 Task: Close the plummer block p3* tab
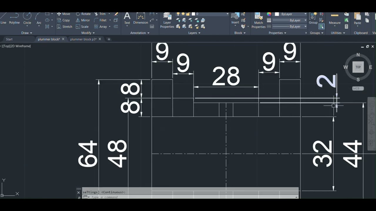pyautogui.click(x=100, y=39)
